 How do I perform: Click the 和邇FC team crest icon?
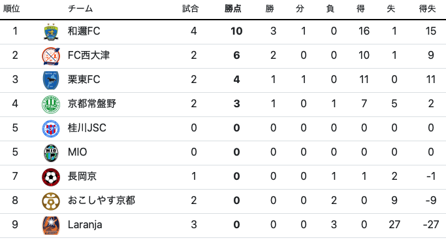(51, 31)
